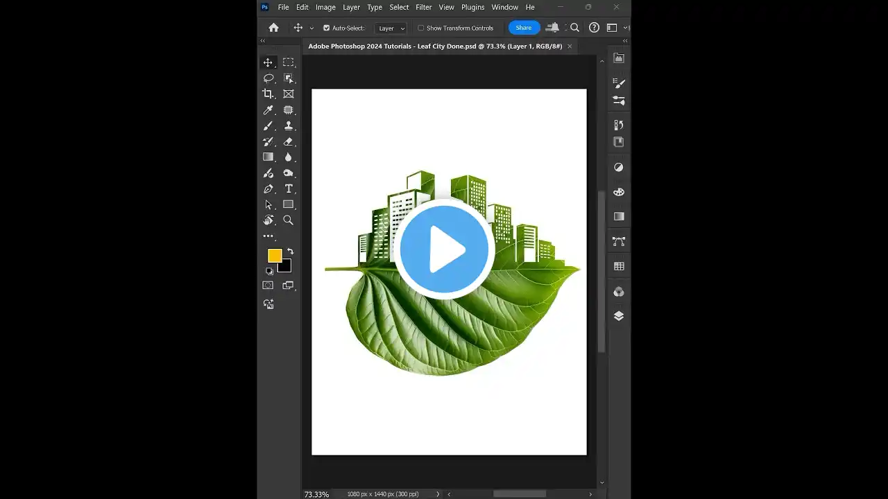This screenshot has width=888, height=499.
Task: Activate the Zoom tool in toolbar
Action: coord(289,220)
